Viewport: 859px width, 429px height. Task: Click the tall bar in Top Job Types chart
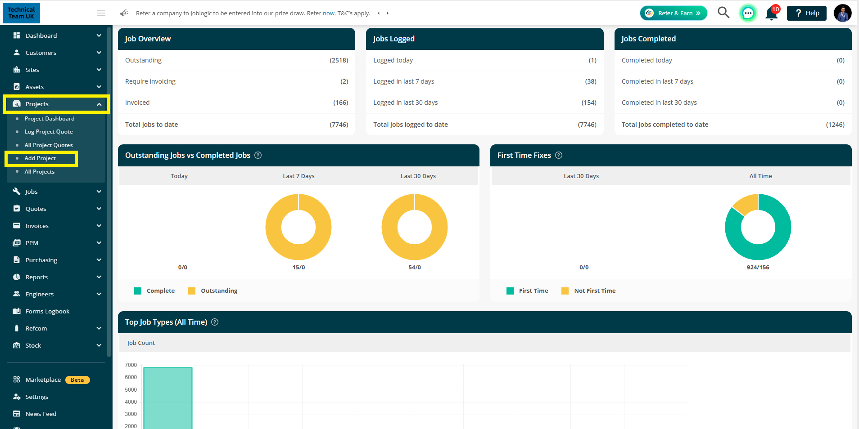pos(168,398)
